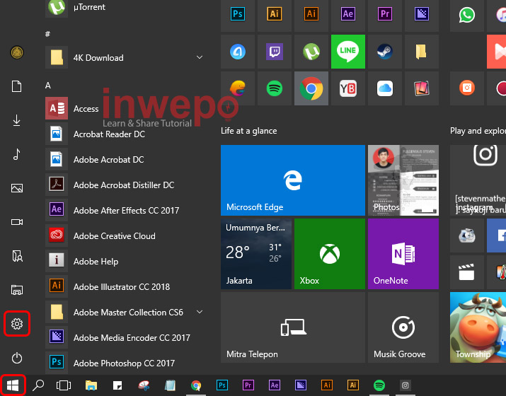Open the WhatsApp tile
Screen dimensions: 506x396
click(467, 15)
